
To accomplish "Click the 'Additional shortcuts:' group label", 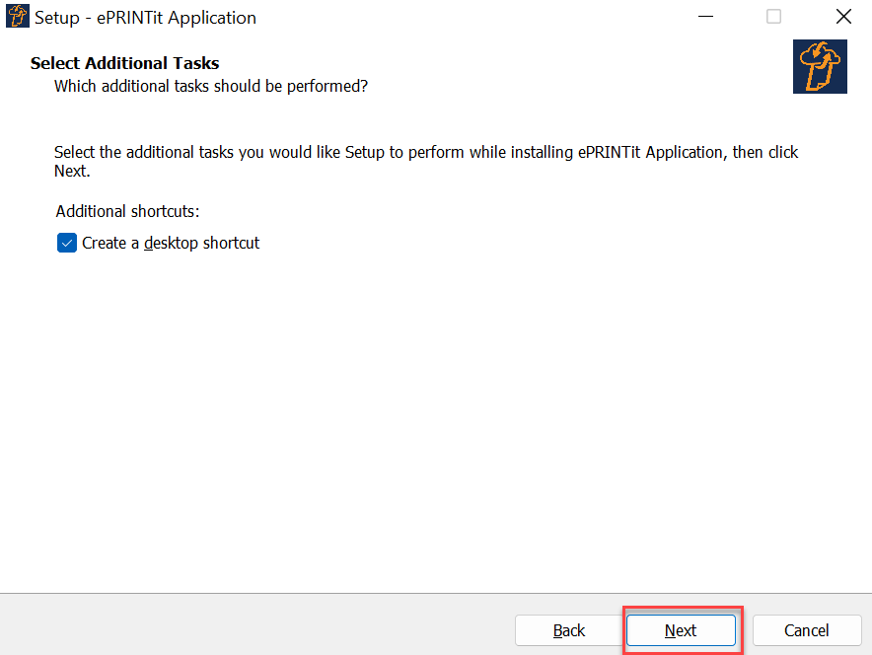I will coord(127,211).
